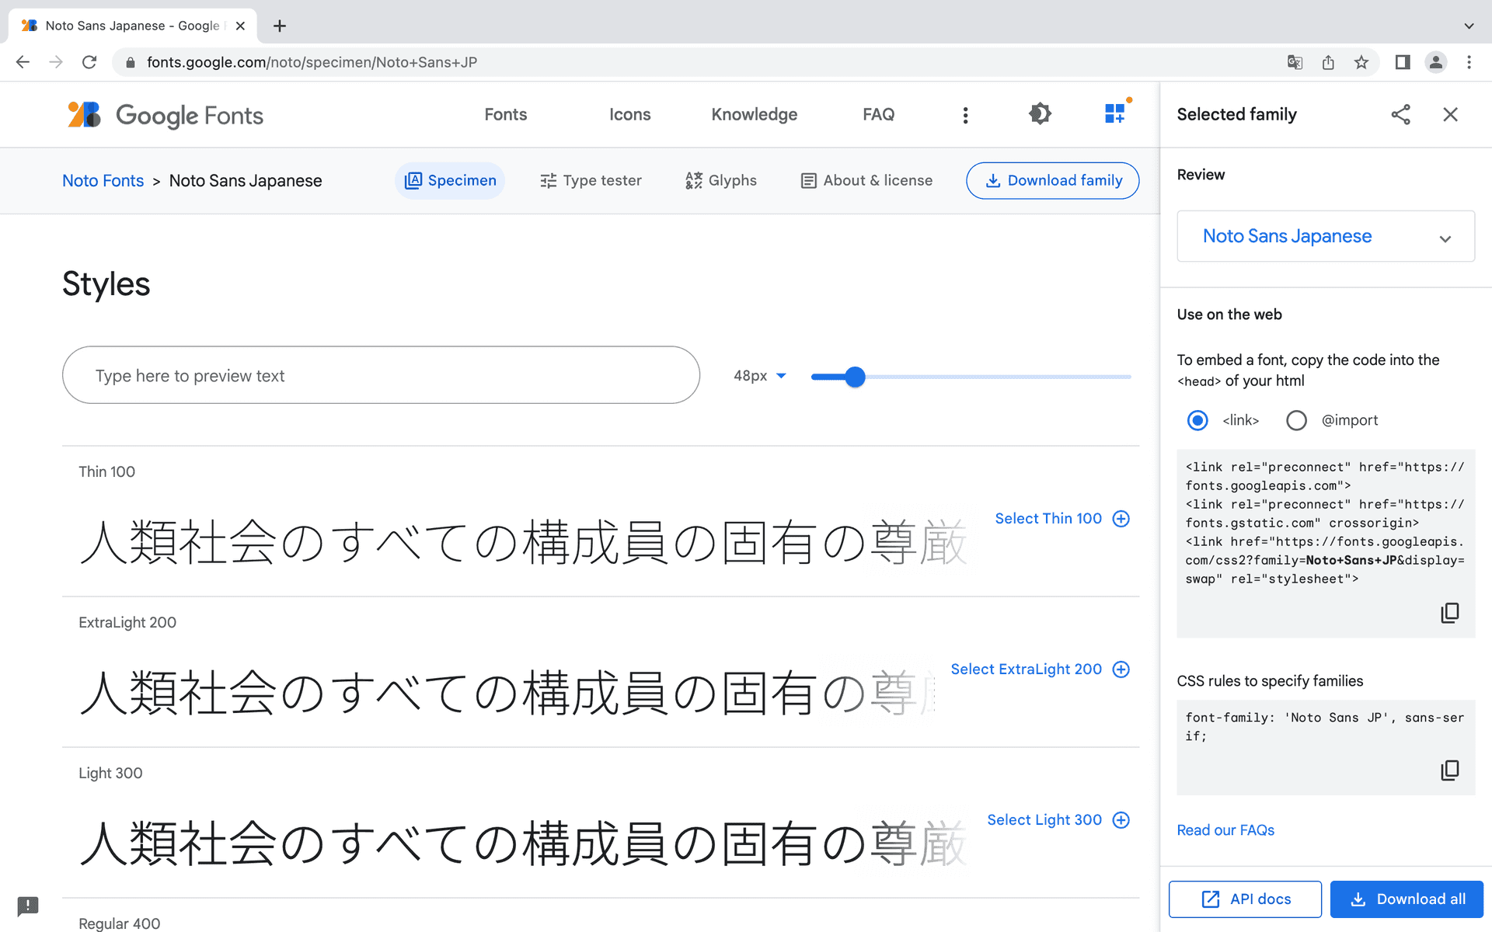View site information lock icon
The image size is (1492, 932).
point(131,62)
